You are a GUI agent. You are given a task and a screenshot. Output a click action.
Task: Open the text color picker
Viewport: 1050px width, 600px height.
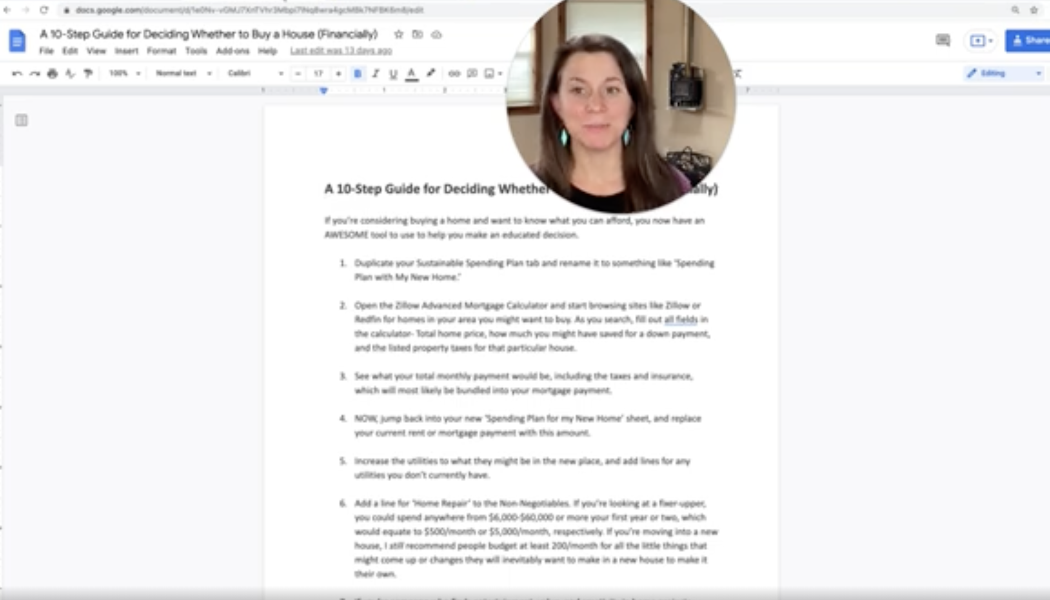(412, 74)
